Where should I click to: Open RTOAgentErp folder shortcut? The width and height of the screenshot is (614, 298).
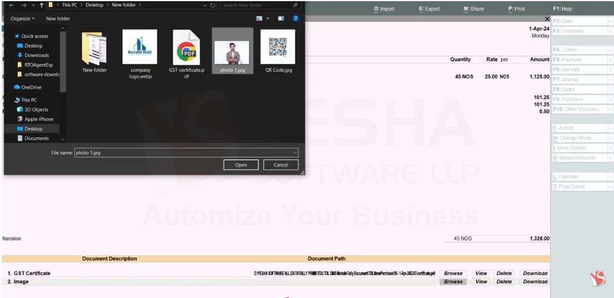point(38,64)
